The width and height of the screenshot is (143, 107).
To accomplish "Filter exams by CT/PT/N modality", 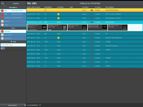I will (x=13, y=18).
